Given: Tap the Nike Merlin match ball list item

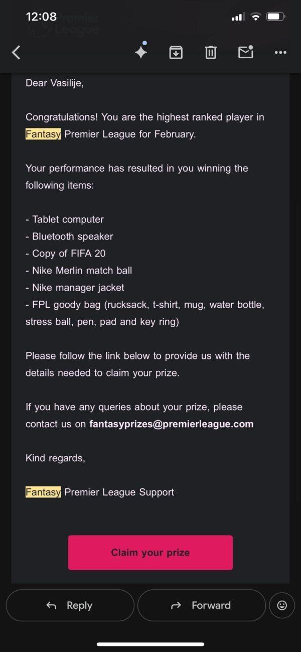Looking at the screenshot, I should click(x=79, y=271).
